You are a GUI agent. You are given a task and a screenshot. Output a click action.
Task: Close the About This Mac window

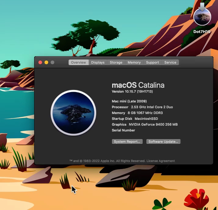tap(40, 62)
